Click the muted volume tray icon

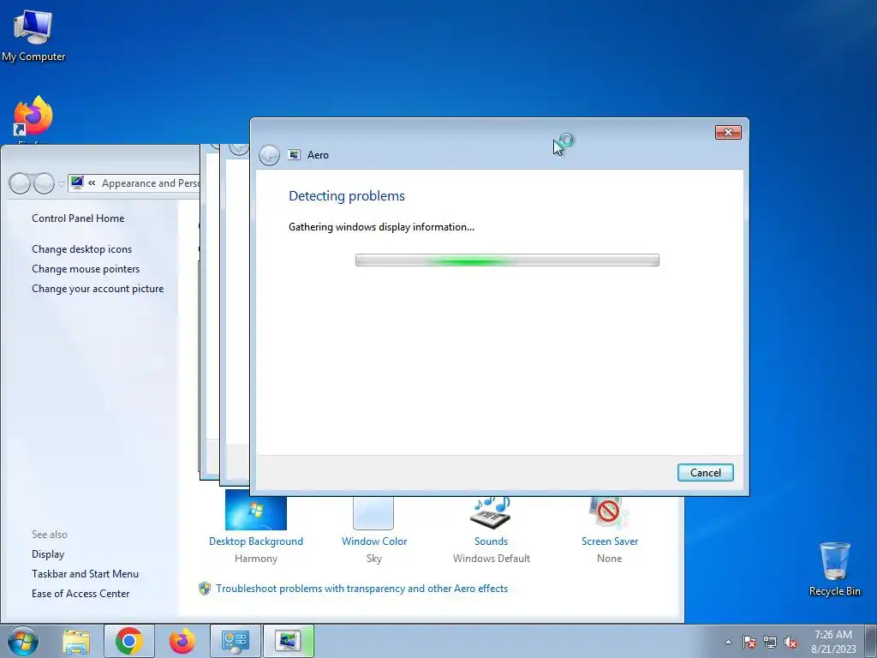click(790, 642)
